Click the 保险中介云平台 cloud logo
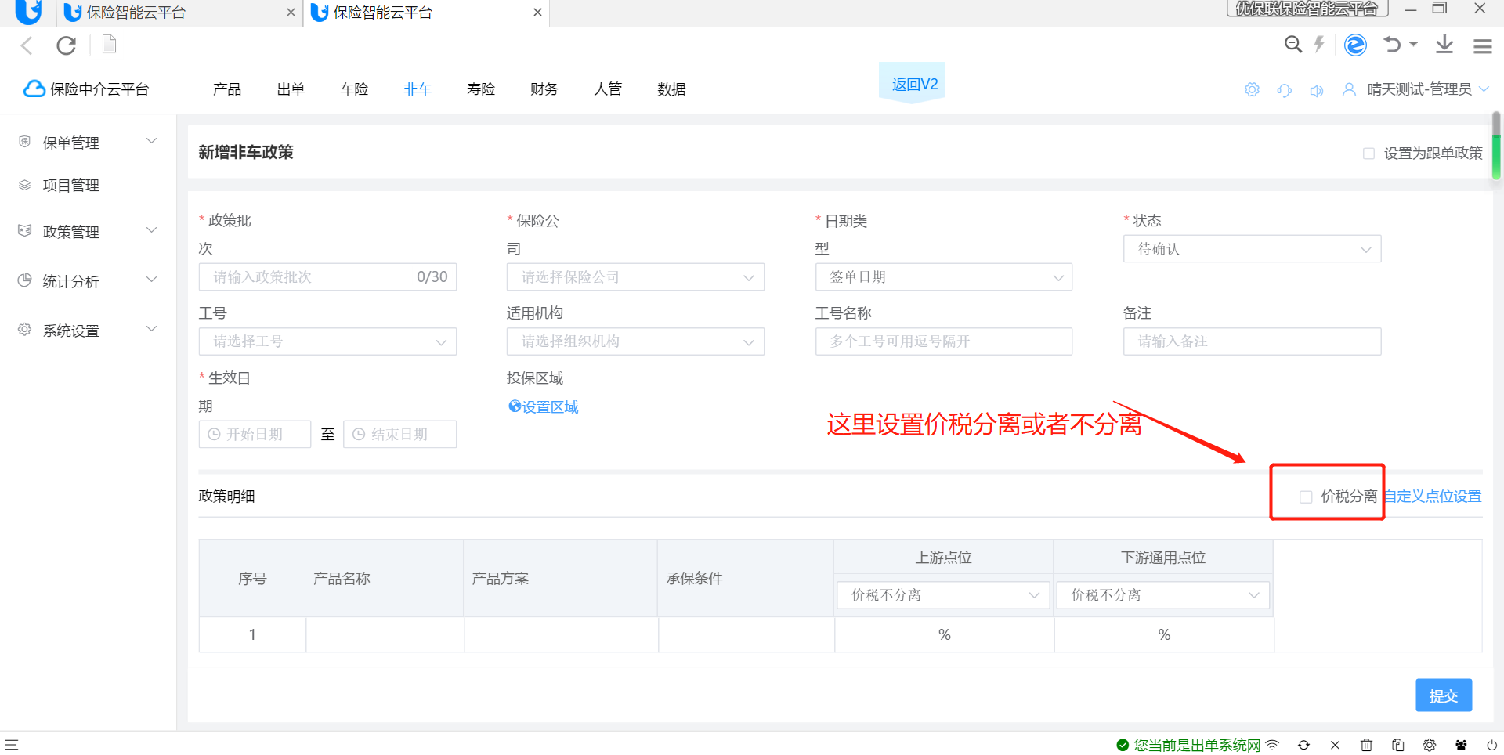Image resolution: width=1504 pixels, height=755 pixels. coord(34,89)
